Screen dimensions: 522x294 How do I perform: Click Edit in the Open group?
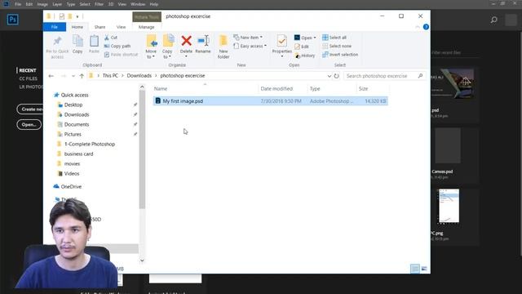(x=302, y=47)
